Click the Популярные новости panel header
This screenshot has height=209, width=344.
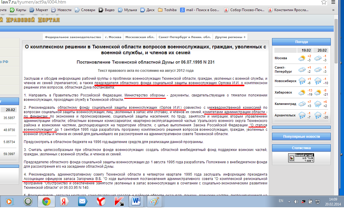301,137
